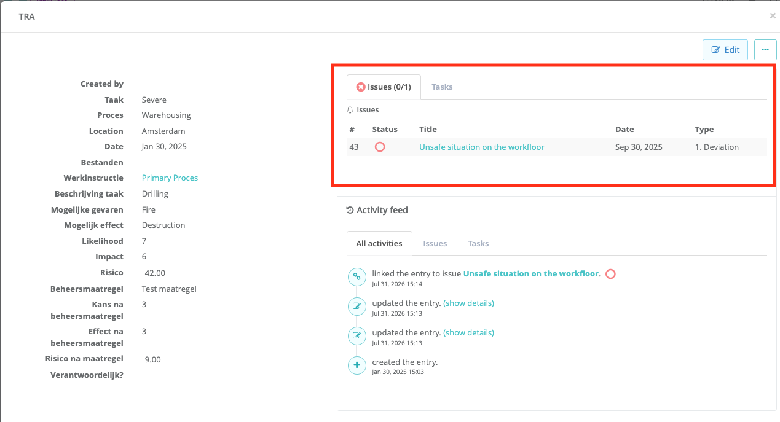Select the '1. Deviation' type cell
This screenshot has width=780, height=422.
[717, 147]
